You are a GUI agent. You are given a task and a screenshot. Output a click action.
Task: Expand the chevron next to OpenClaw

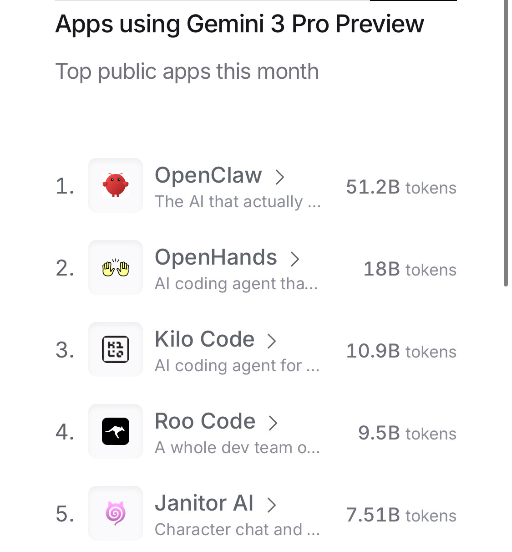point(280,177)
